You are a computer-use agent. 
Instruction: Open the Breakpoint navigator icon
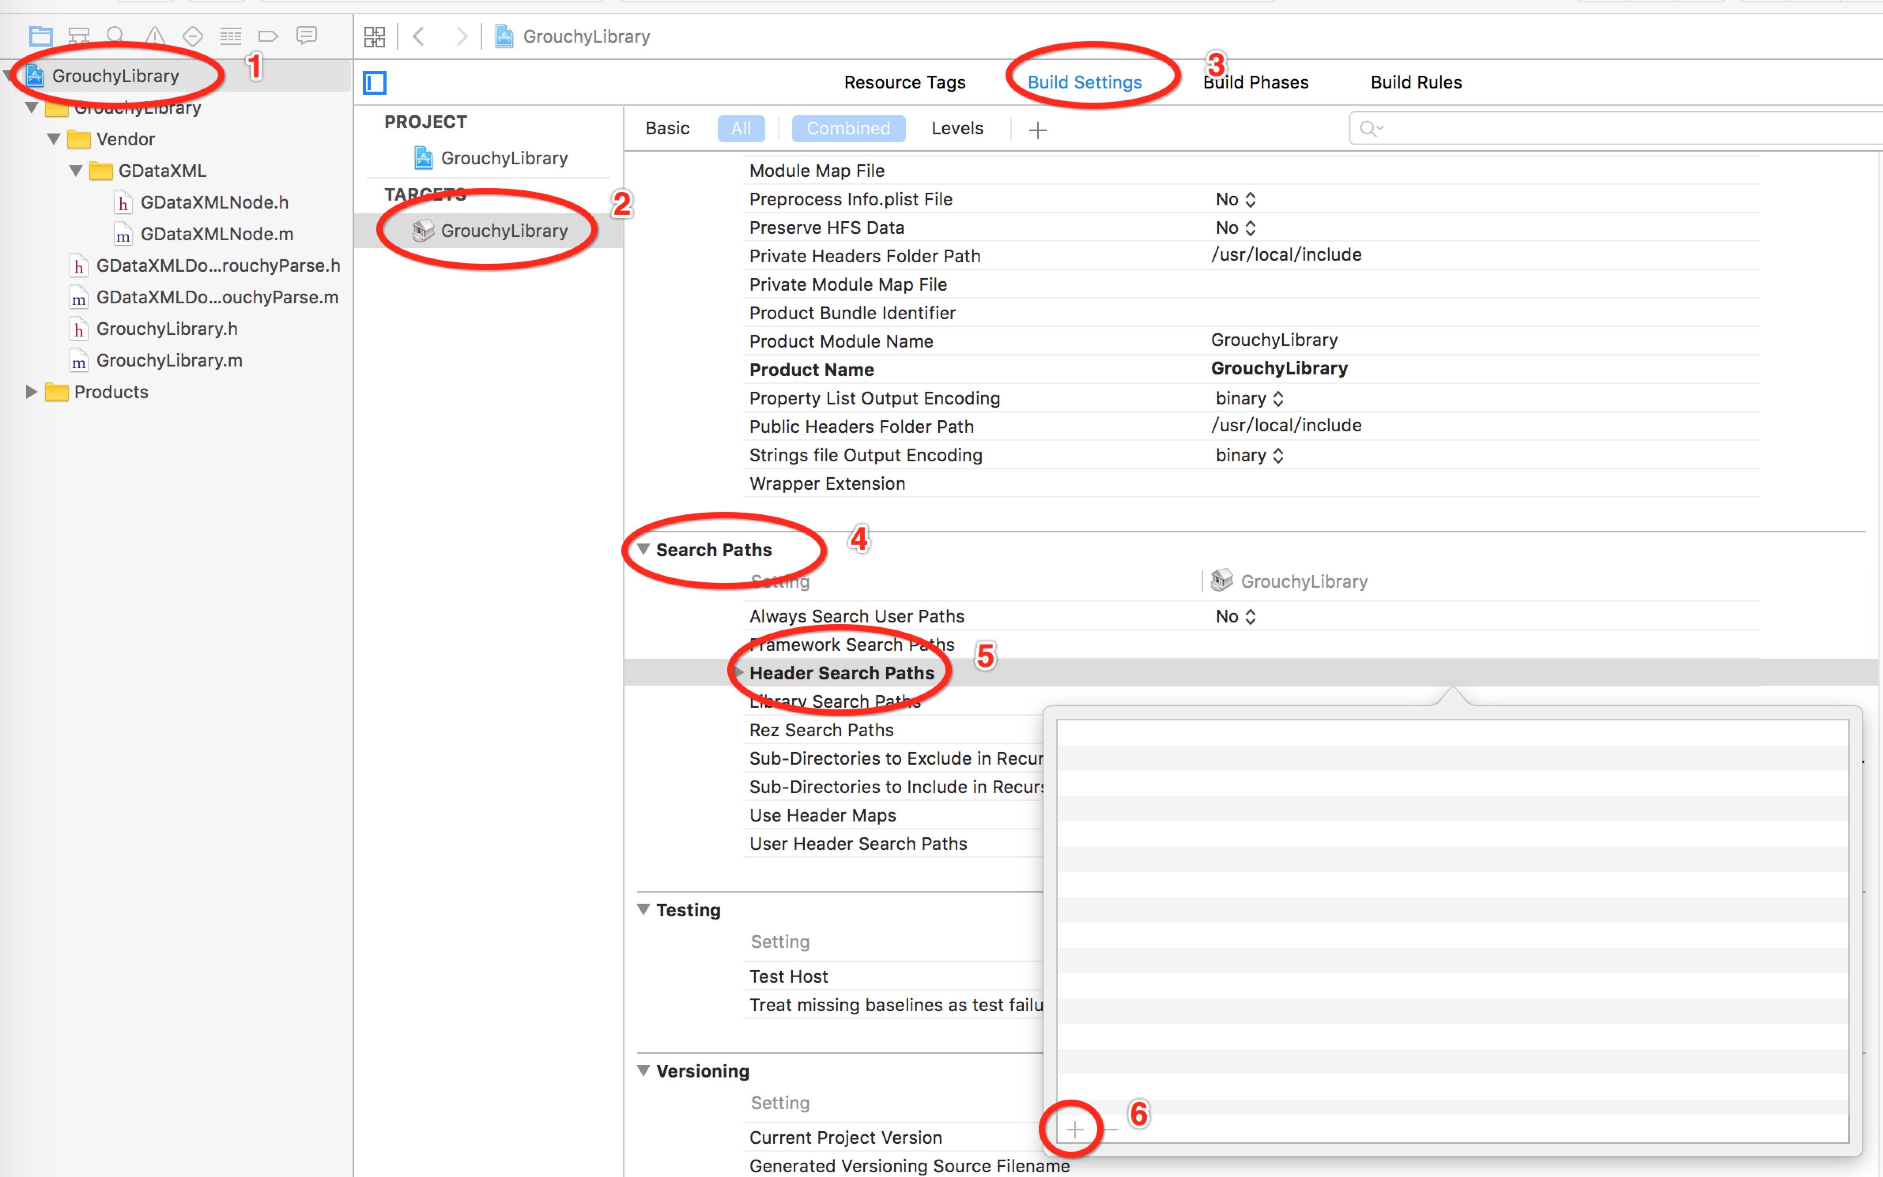[268, 36]
